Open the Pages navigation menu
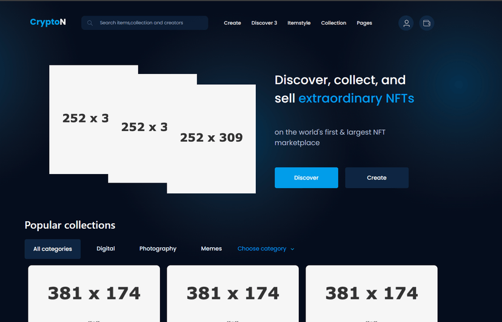Image resolution: width=502 pixels, height=322 pixels. (x=364, y=23)
